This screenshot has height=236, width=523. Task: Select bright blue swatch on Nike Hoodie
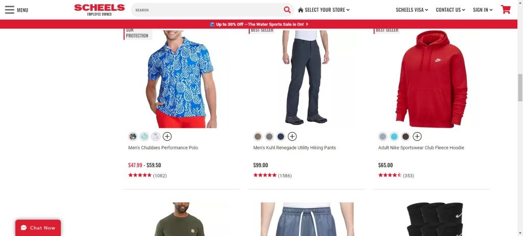click(x=394, y=137)
